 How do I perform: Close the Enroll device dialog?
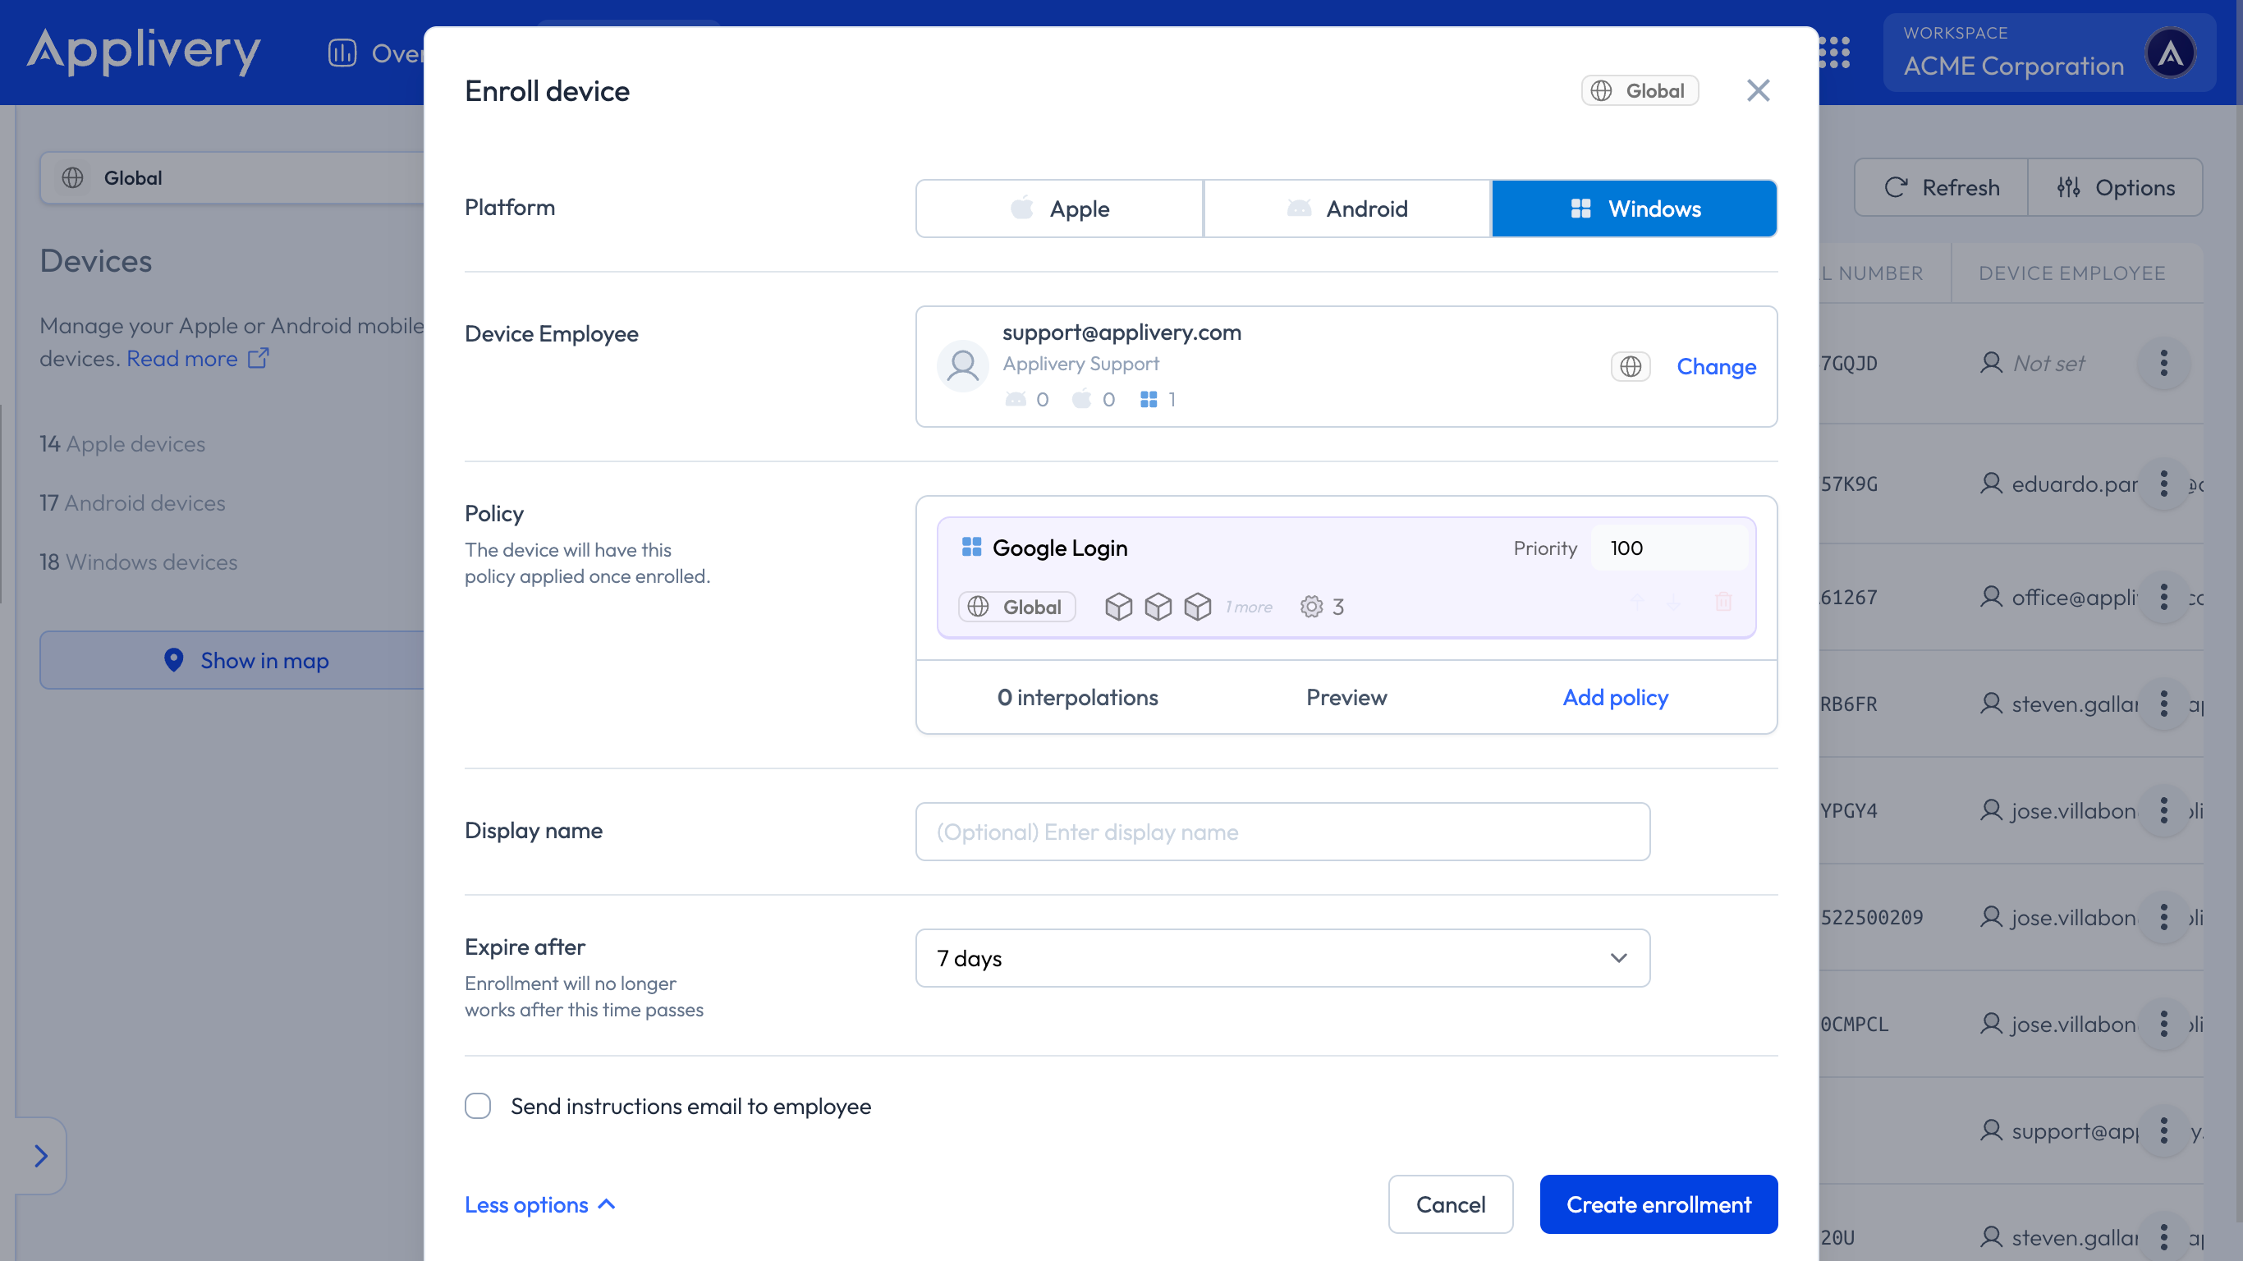click(x=1758, y=90)
